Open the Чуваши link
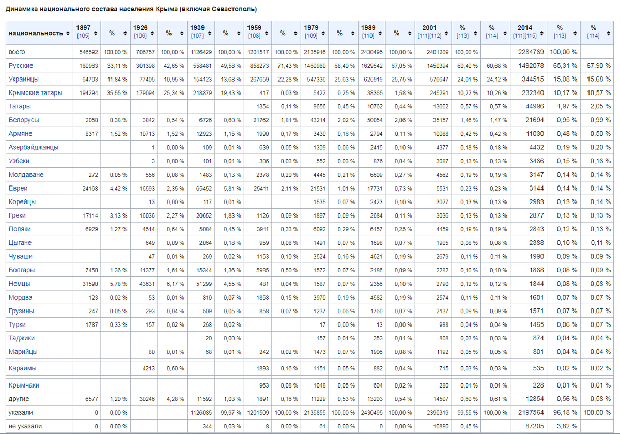620x434 pixels. click(21, 256)
